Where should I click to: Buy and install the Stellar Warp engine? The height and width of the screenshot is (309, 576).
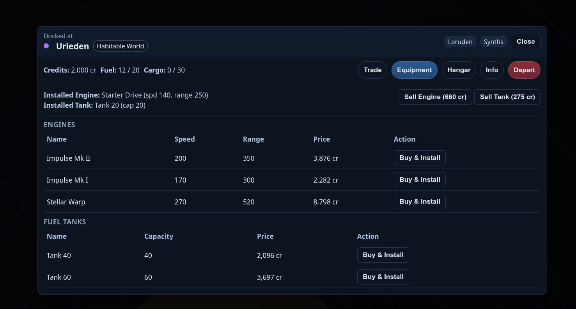[x=420, y=202]
